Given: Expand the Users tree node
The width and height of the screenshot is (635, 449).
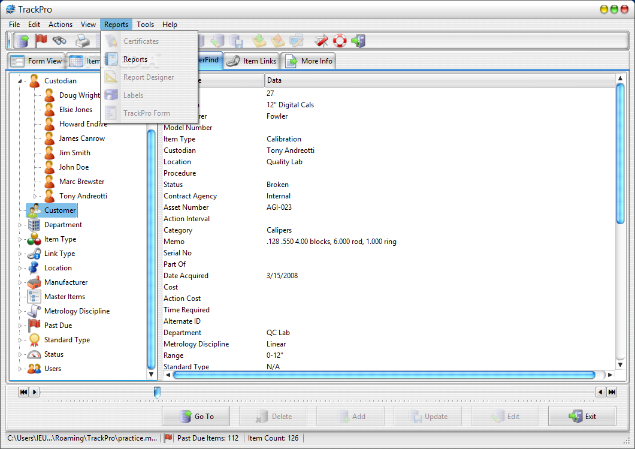Looking at the screenshot, I should click(20, 369).
